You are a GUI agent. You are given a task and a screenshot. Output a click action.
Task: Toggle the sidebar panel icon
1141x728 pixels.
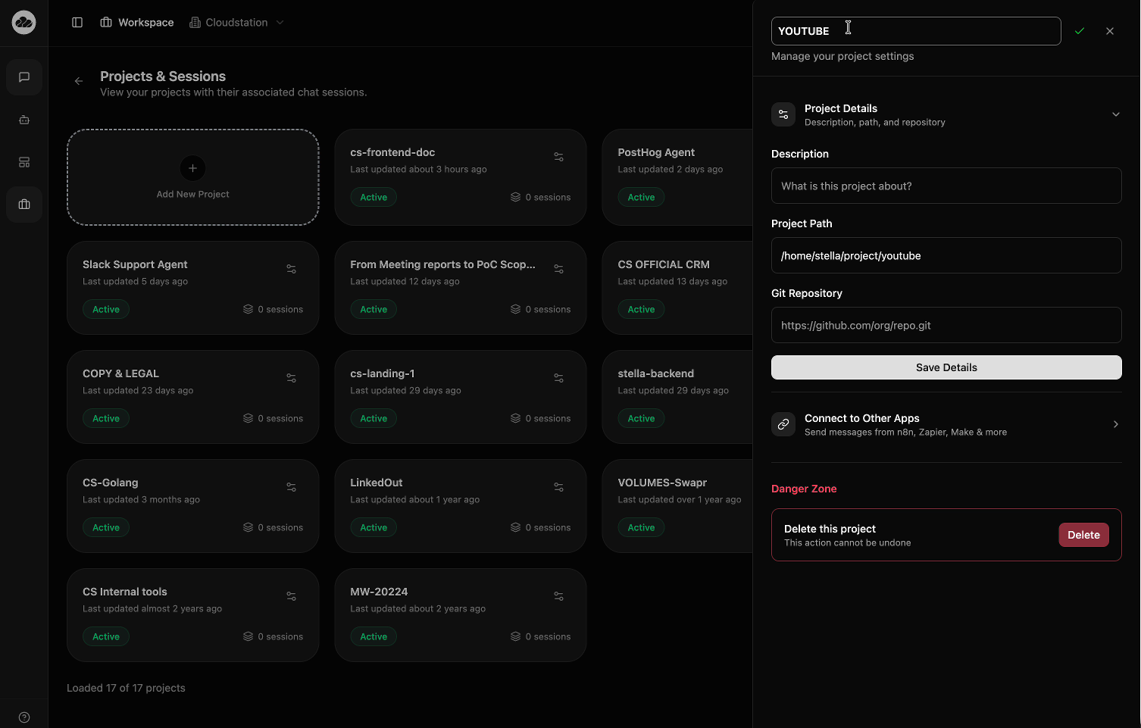point(77,23)
